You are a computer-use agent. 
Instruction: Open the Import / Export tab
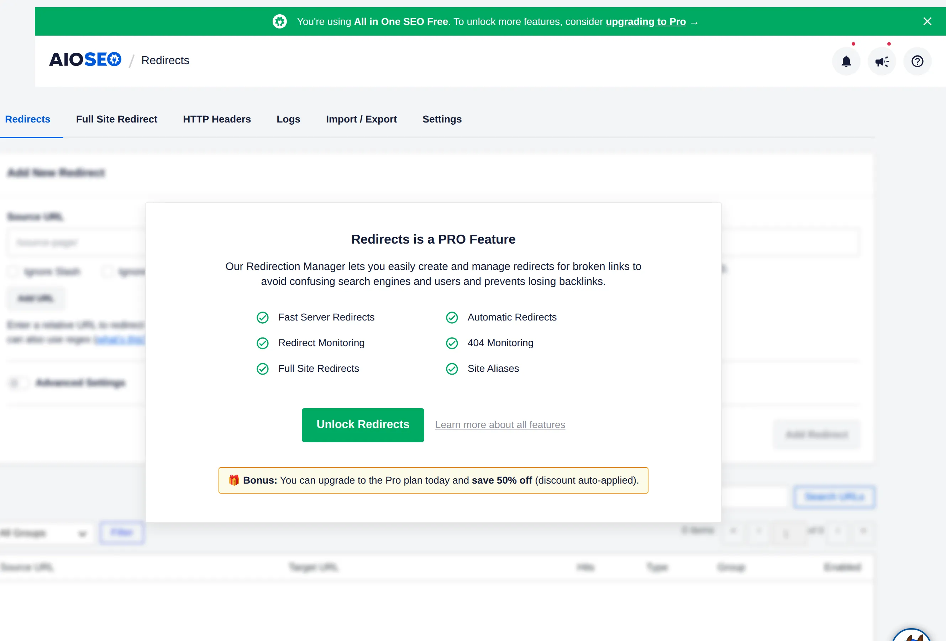[x=362, y=119]
